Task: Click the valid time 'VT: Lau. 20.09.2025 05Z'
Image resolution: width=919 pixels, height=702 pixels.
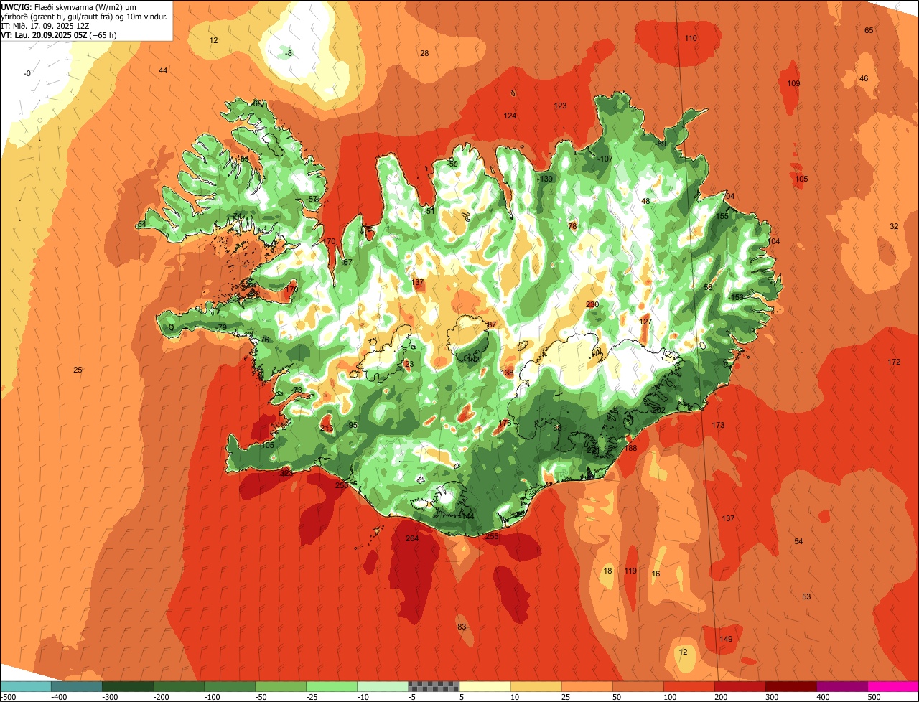Action: (45, 34)
